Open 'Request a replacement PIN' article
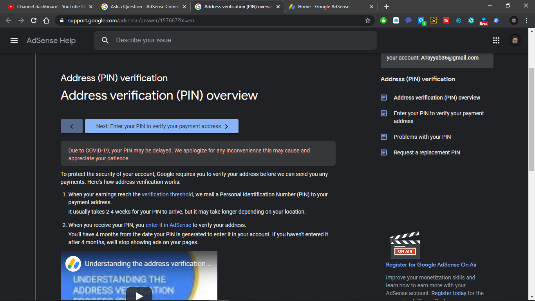Screen dimensions: 535x301 (427, 152)
